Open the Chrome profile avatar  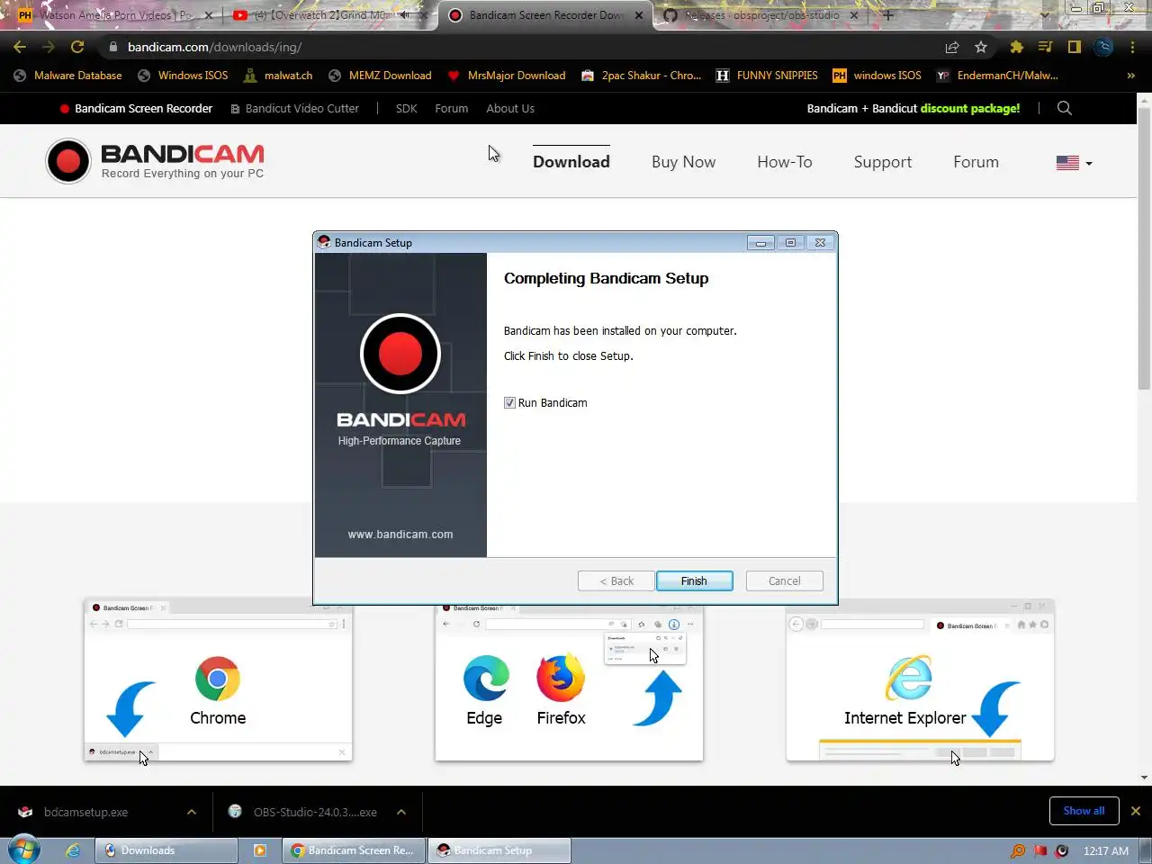(x=1104, y=47)
